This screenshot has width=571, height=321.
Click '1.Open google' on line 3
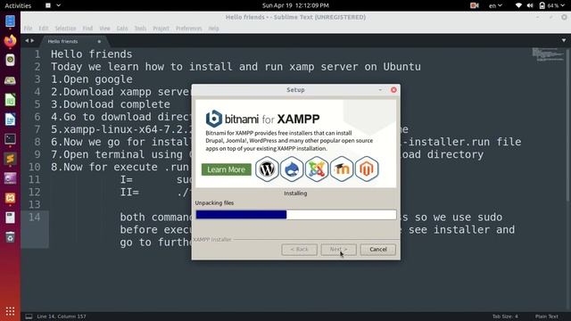click(91, 79)
